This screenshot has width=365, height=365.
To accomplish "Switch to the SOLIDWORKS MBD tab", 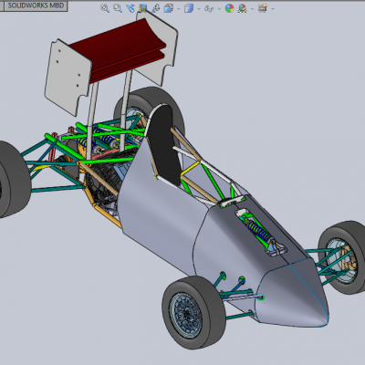I will point(36,5).
